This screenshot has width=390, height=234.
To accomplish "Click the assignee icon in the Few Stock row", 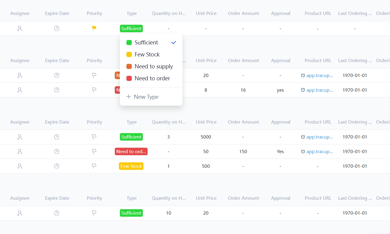I will tap(20, 166).
